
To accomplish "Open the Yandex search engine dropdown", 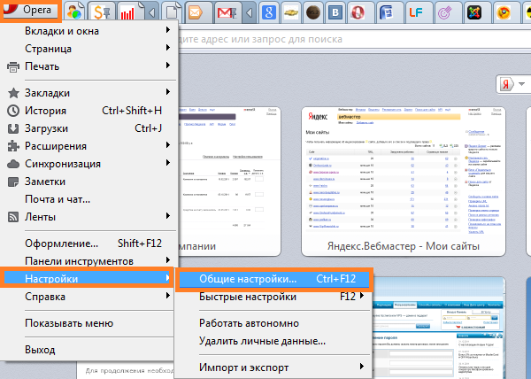I will 521,84.
